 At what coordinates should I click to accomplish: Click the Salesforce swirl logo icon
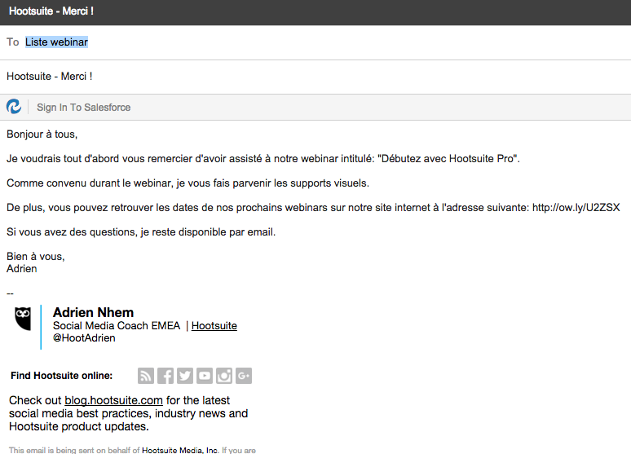[14, 107]
